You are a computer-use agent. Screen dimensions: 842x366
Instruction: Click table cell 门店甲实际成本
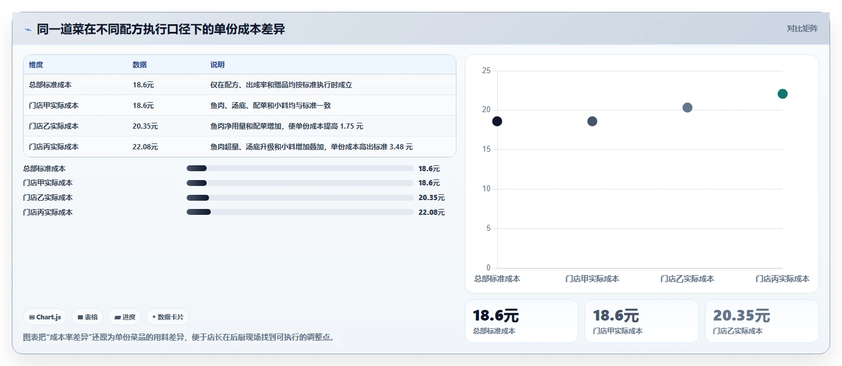[54, 106]
